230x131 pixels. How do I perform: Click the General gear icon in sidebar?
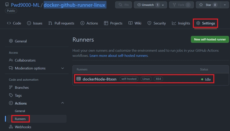11,41
